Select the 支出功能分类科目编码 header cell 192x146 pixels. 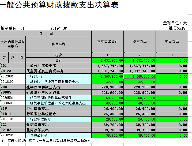13,44
